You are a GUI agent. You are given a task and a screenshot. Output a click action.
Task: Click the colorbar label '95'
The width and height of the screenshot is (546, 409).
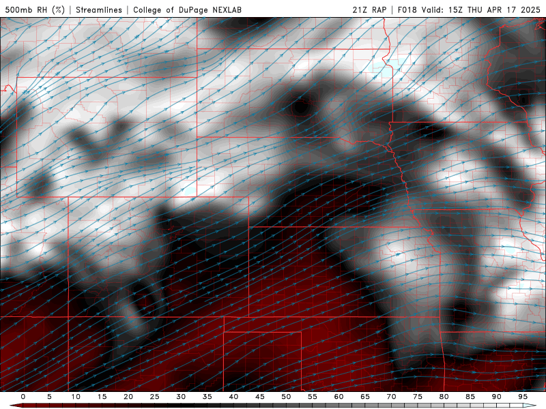523,397
